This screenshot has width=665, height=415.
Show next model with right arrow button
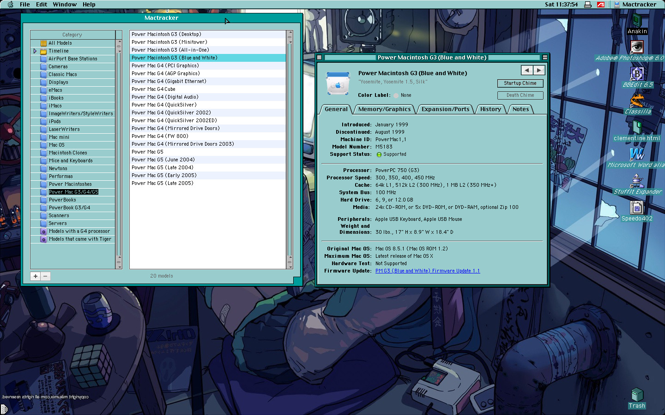539,70
